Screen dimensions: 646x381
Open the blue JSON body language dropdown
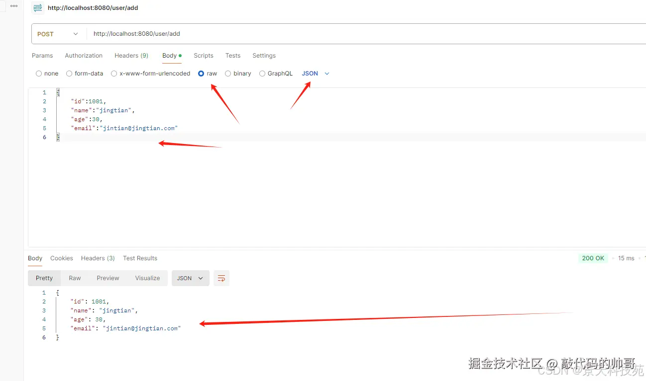click(x=316, y=74)
